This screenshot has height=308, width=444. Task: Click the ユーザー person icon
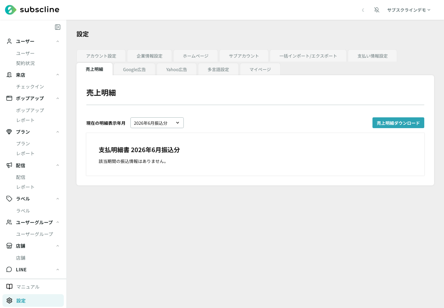9,41
